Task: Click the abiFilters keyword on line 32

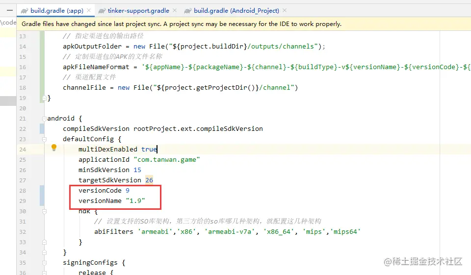Action: [113, 232]
